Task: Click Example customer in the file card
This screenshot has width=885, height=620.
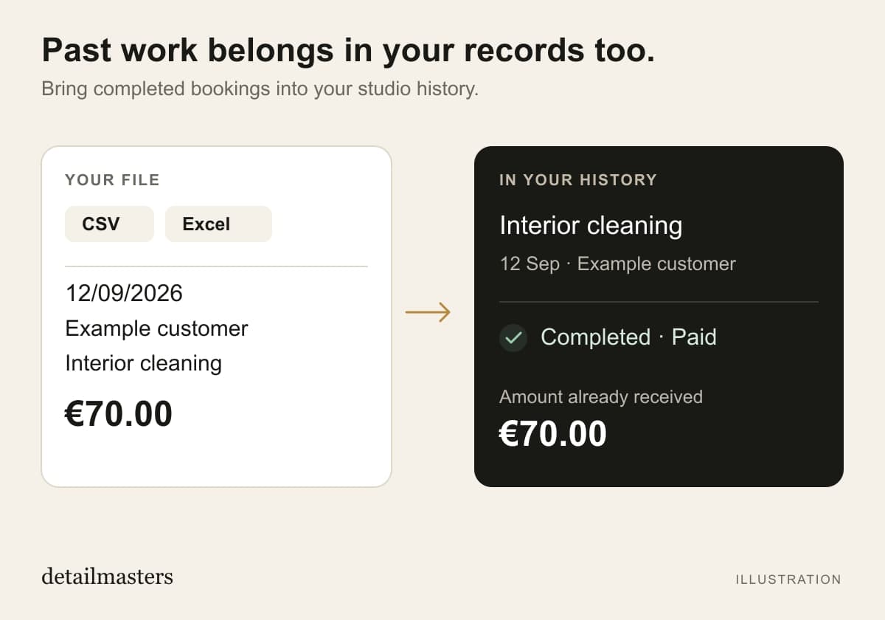Action: [x=156, y=328]
